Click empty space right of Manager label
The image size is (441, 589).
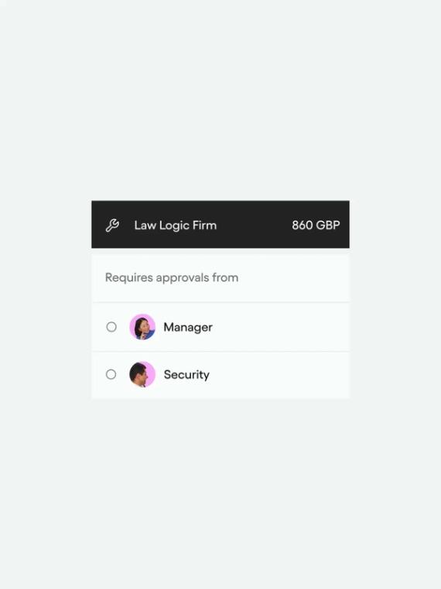[x=281, y=327]
